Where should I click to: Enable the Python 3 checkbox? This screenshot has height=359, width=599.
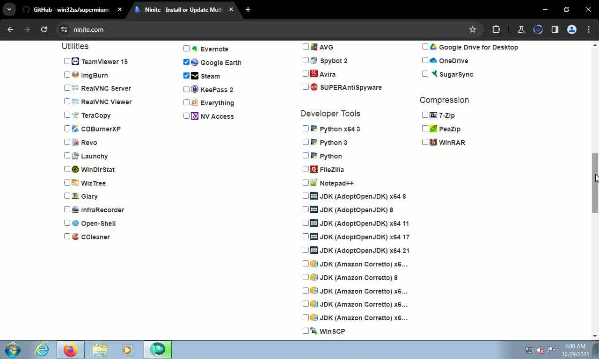306,142
